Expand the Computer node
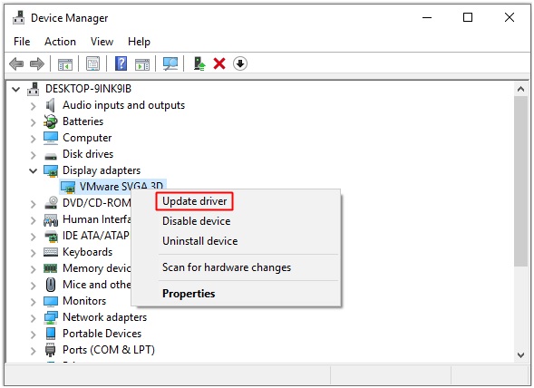 point(33,139)
